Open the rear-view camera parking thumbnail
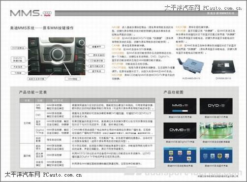247x182 pixels. (216, 130)
